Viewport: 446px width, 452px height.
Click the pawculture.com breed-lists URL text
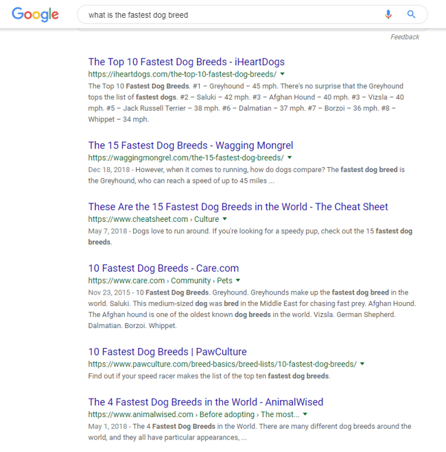pyautogui.click(x=222, y=364)
